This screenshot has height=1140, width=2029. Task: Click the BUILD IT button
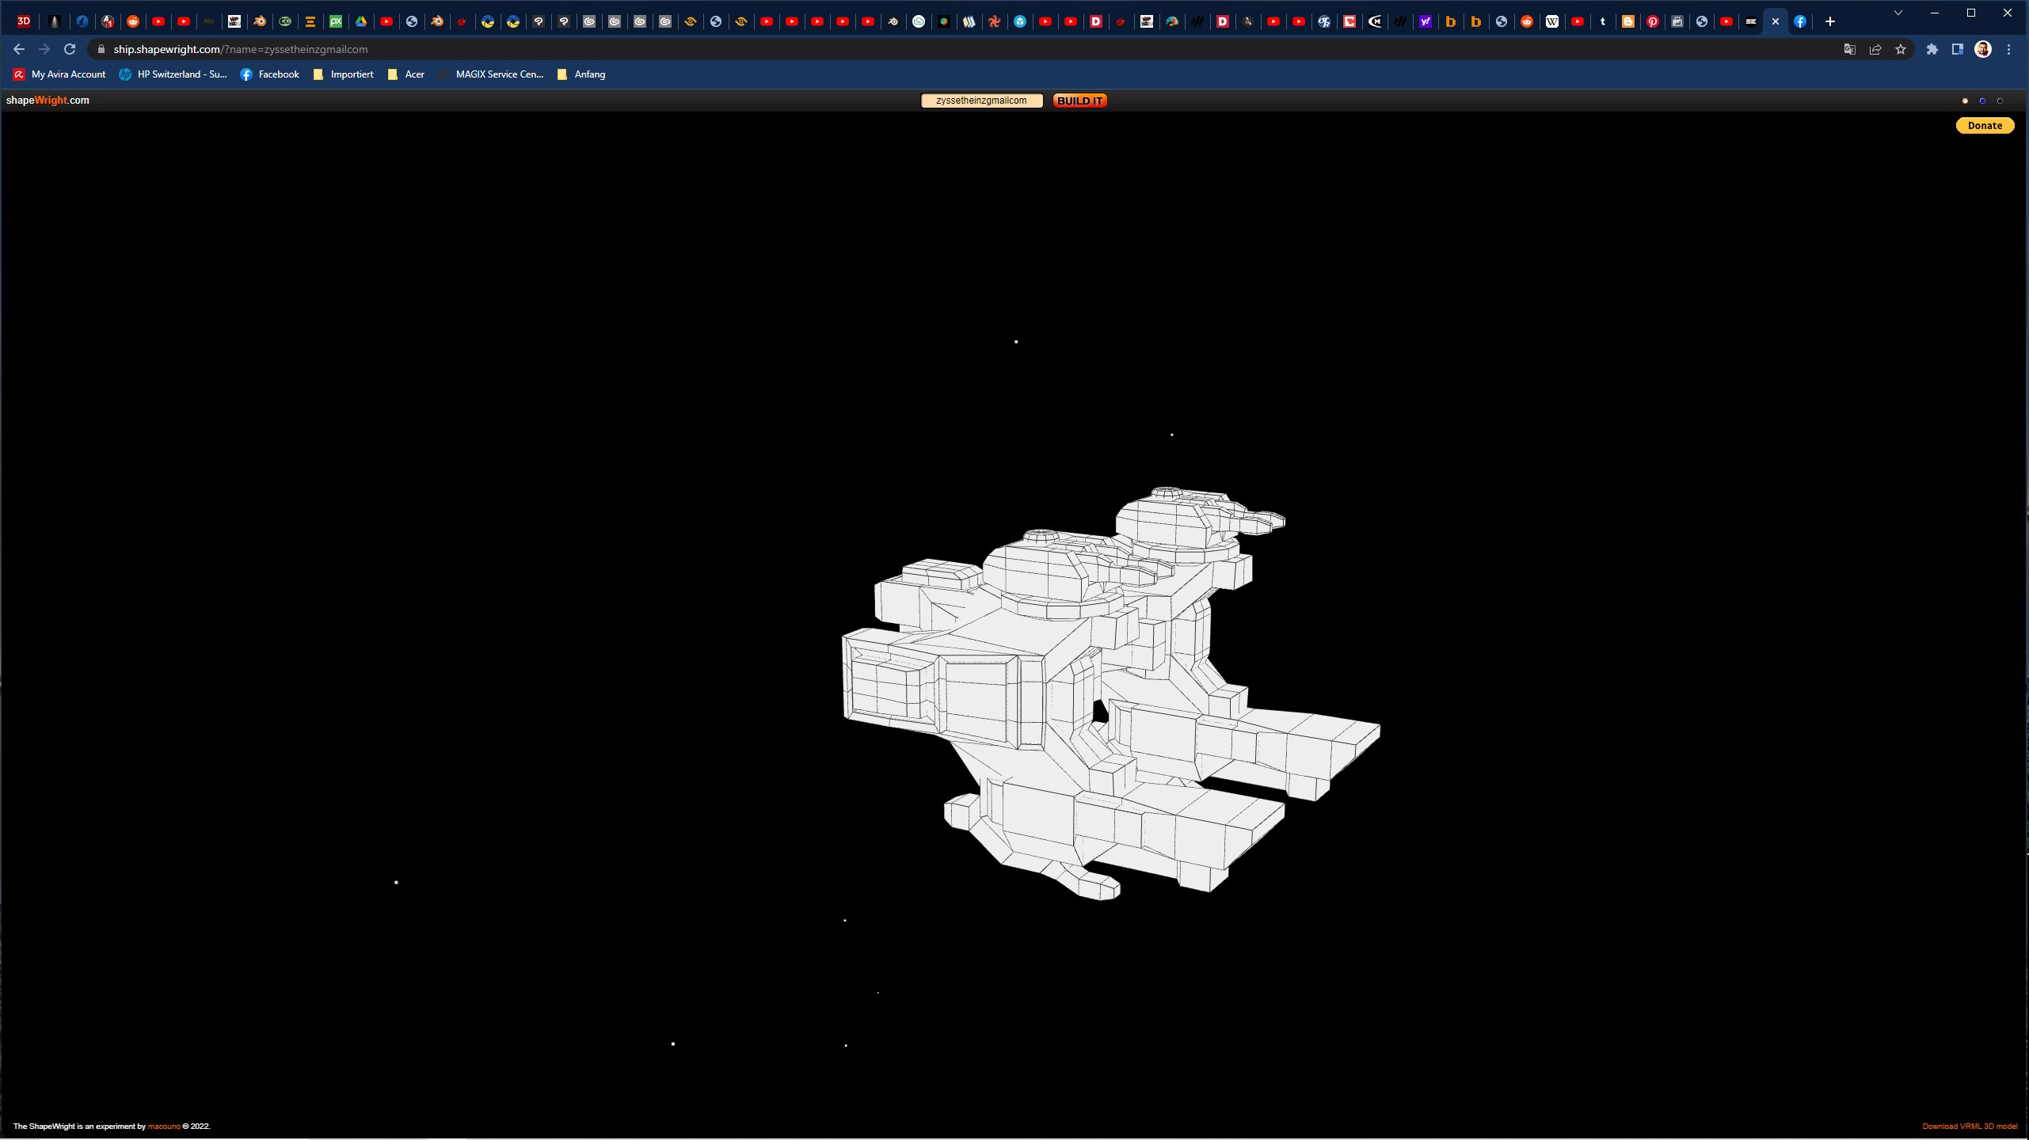1079,101
